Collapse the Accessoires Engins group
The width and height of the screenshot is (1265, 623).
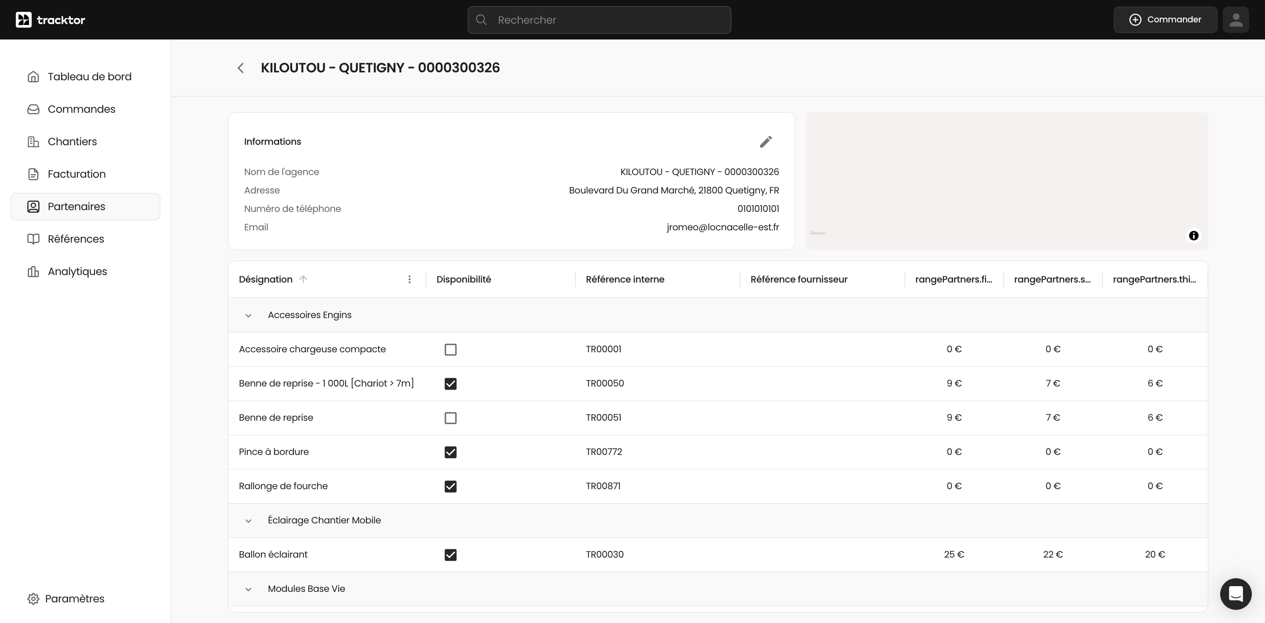[248, 315]
